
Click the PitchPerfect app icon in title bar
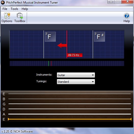(3, 3)
